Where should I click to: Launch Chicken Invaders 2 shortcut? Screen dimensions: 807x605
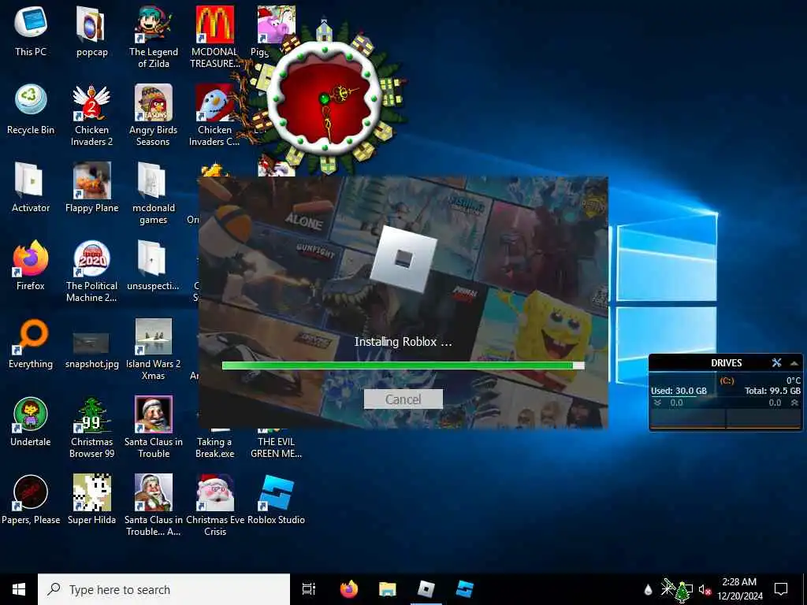point(91,114)
